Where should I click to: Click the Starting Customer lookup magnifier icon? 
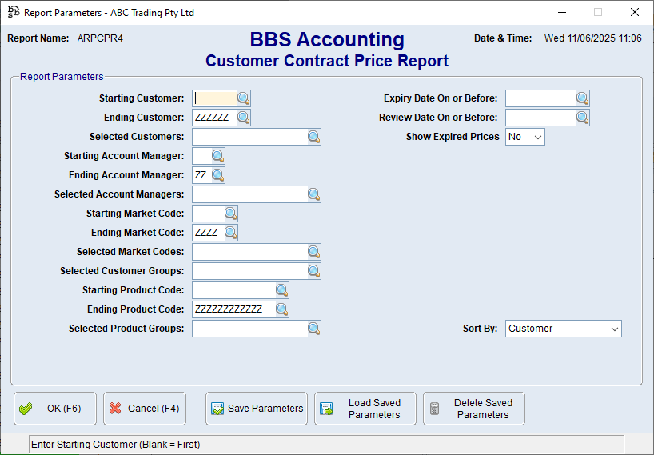[x=243, y=98]
